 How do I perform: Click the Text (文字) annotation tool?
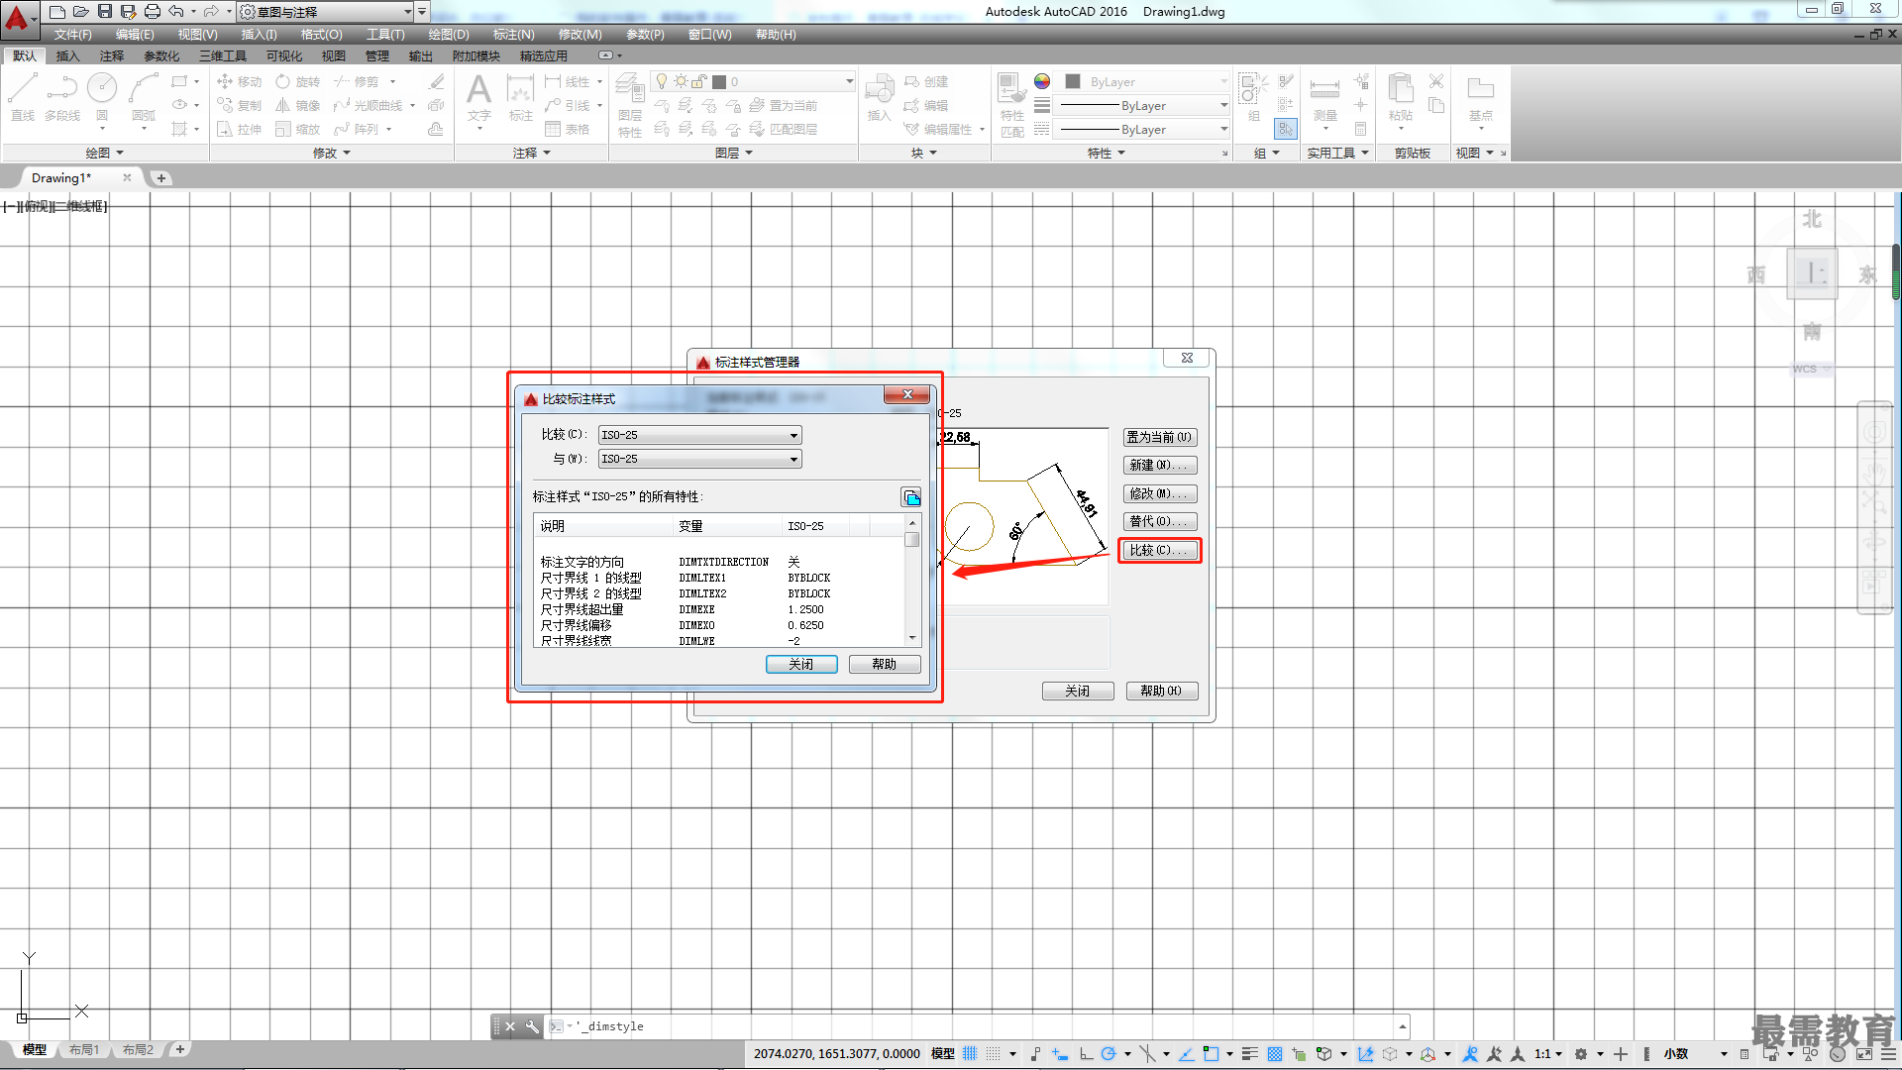pos(479,97)
